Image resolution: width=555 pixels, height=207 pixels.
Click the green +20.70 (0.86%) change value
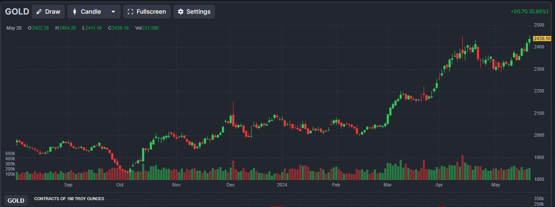coord(529,11)
